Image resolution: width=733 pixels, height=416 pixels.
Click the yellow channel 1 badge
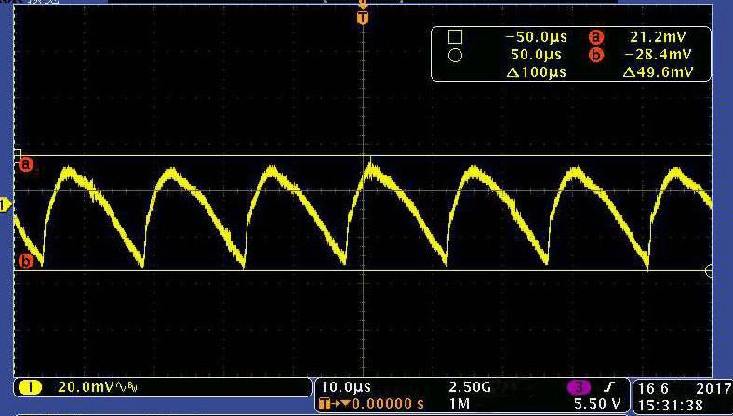tap(31, 387)
